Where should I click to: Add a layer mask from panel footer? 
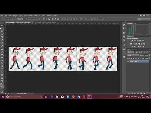click(135, 94)
